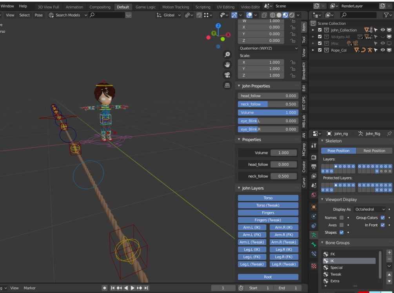Click the Root layer button

(x=268, y=277)
